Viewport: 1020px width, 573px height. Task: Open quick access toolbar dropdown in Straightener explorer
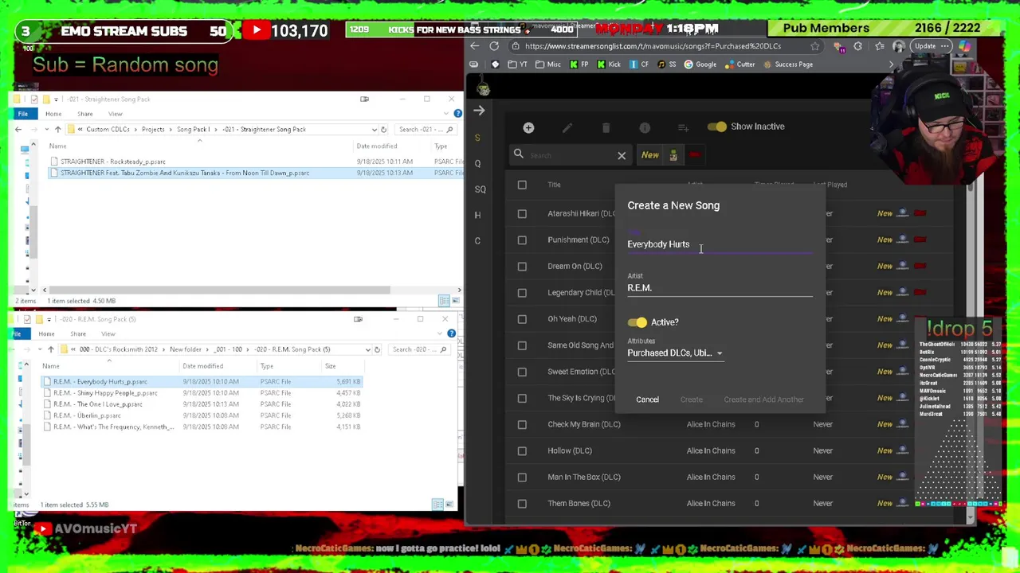[57, 99]
